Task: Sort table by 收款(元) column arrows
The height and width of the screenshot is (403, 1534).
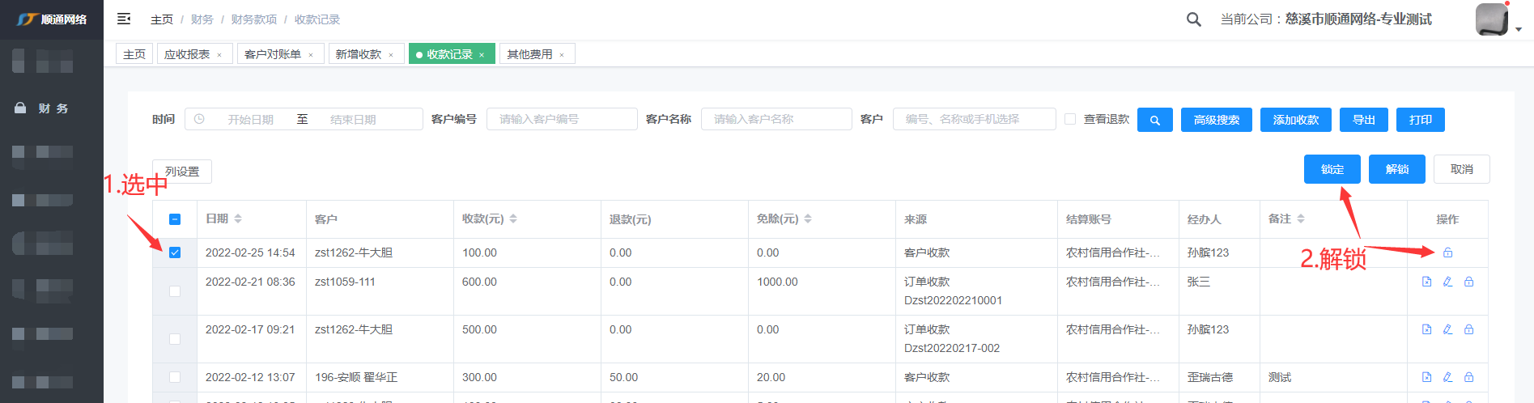Action: point(513,219)
